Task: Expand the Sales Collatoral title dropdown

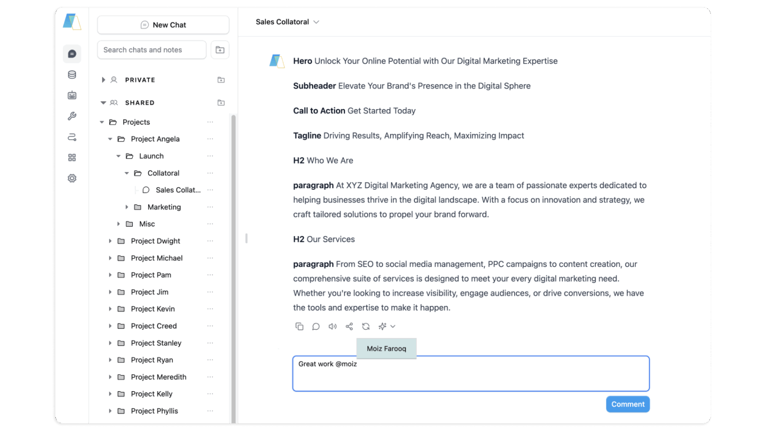Action: point(316,22)
